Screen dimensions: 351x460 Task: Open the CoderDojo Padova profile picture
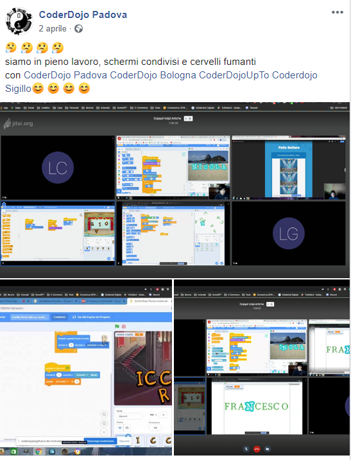click(19, 21)
